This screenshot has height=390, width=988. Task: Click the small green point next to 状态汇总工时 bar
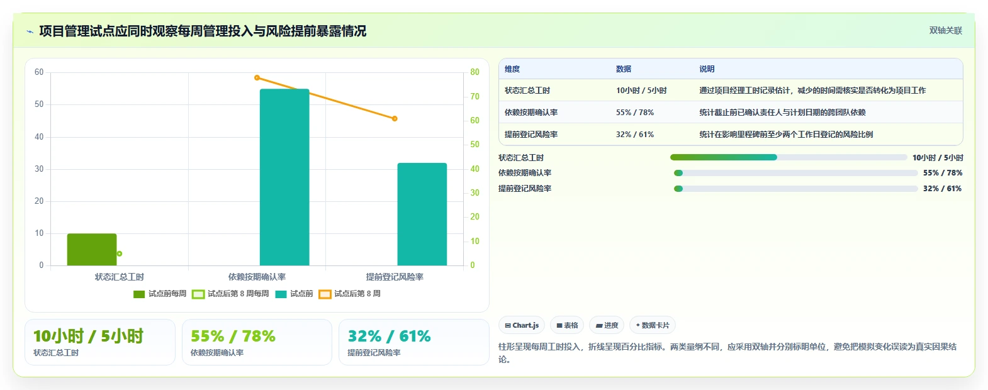point(120,253)
